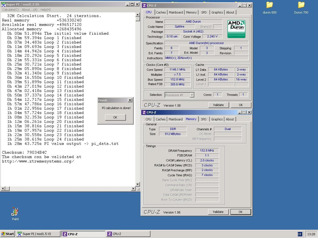Image resolution: width=318 pixels, height=238 pixels.
Task: Click the memory Size 512 MBytes field
Action: point(173,134)
